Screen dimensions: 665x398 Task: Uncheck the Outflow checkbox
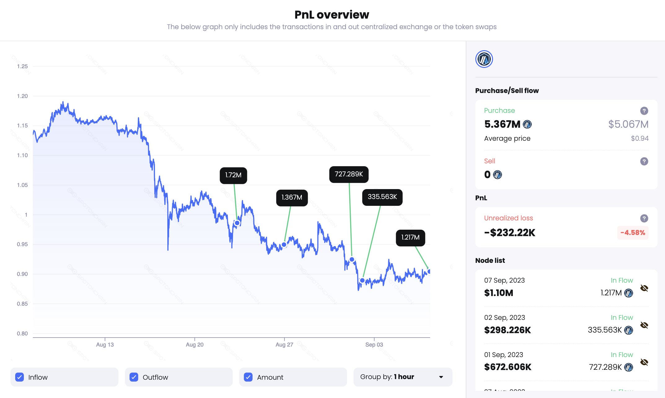(134, 377)
